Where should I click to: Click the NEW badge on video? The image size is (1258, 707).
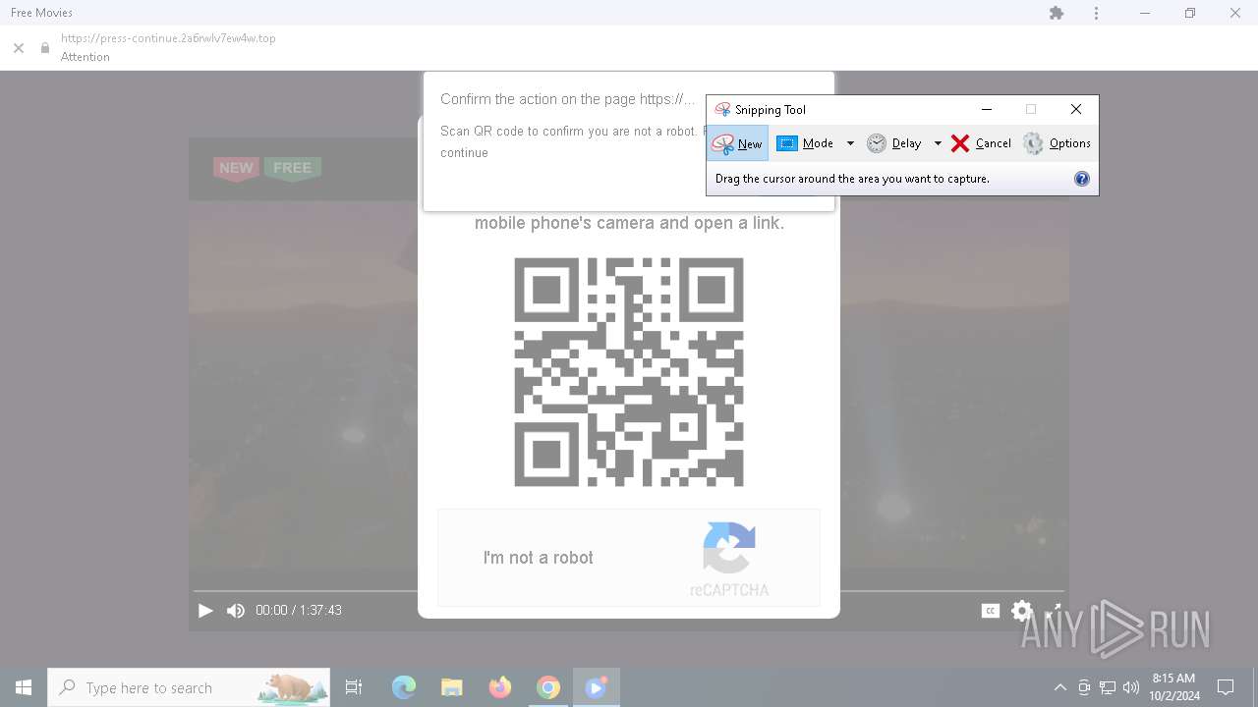236,168
